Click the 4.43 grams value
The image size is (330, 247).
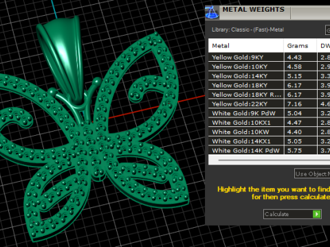(x=294, y=58)
